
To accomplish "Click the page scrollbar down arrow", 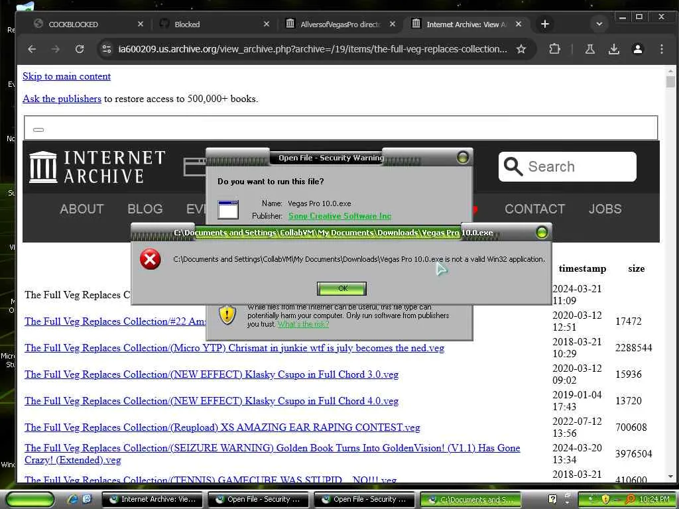I will (x=670, y=477).
